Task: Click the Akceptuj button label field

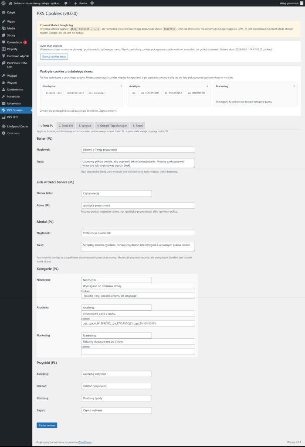Action: pos(116,374)
